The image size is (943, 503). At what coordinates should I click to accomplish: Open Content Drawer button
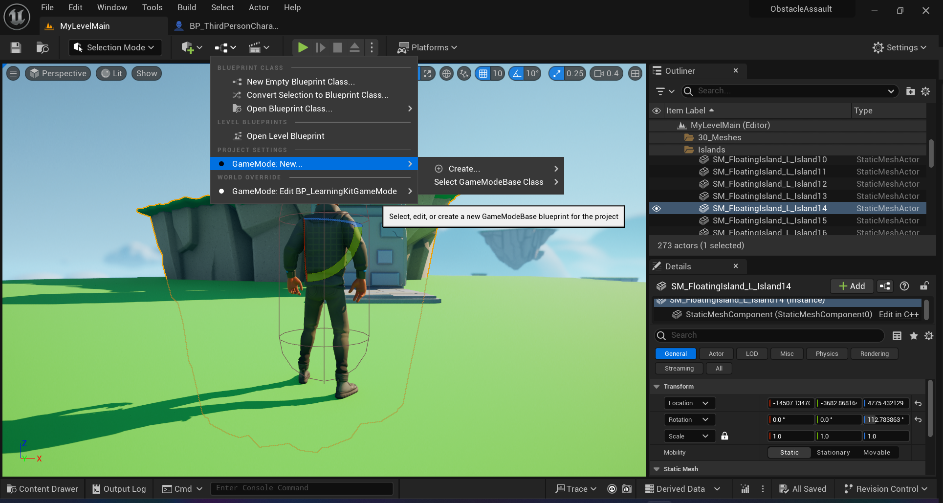click(x=43, y=489)
